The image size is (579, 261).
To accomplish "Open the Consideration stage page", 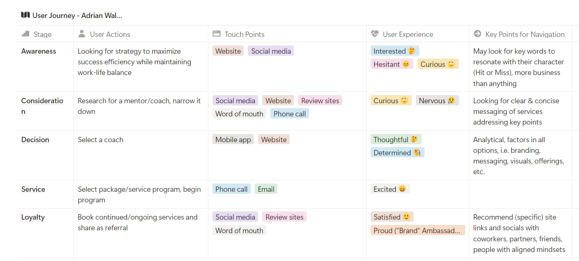I will (x=42, y=106).
